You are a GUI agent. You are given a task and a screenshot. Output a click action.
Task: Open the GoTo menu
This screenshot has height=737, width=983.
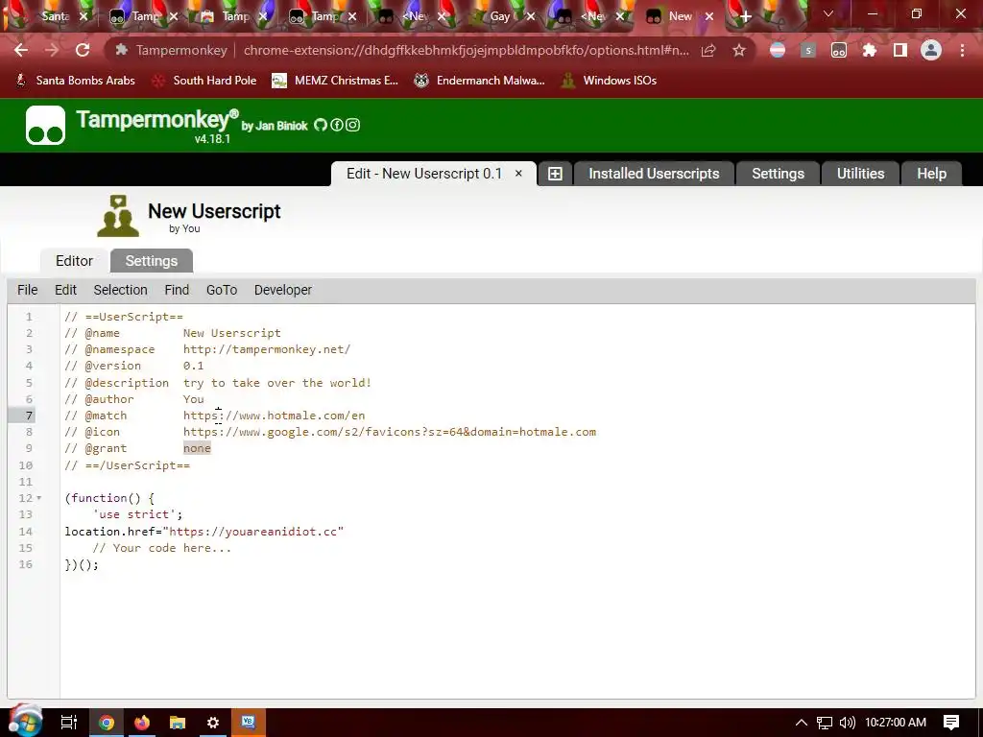click(222, 290)
